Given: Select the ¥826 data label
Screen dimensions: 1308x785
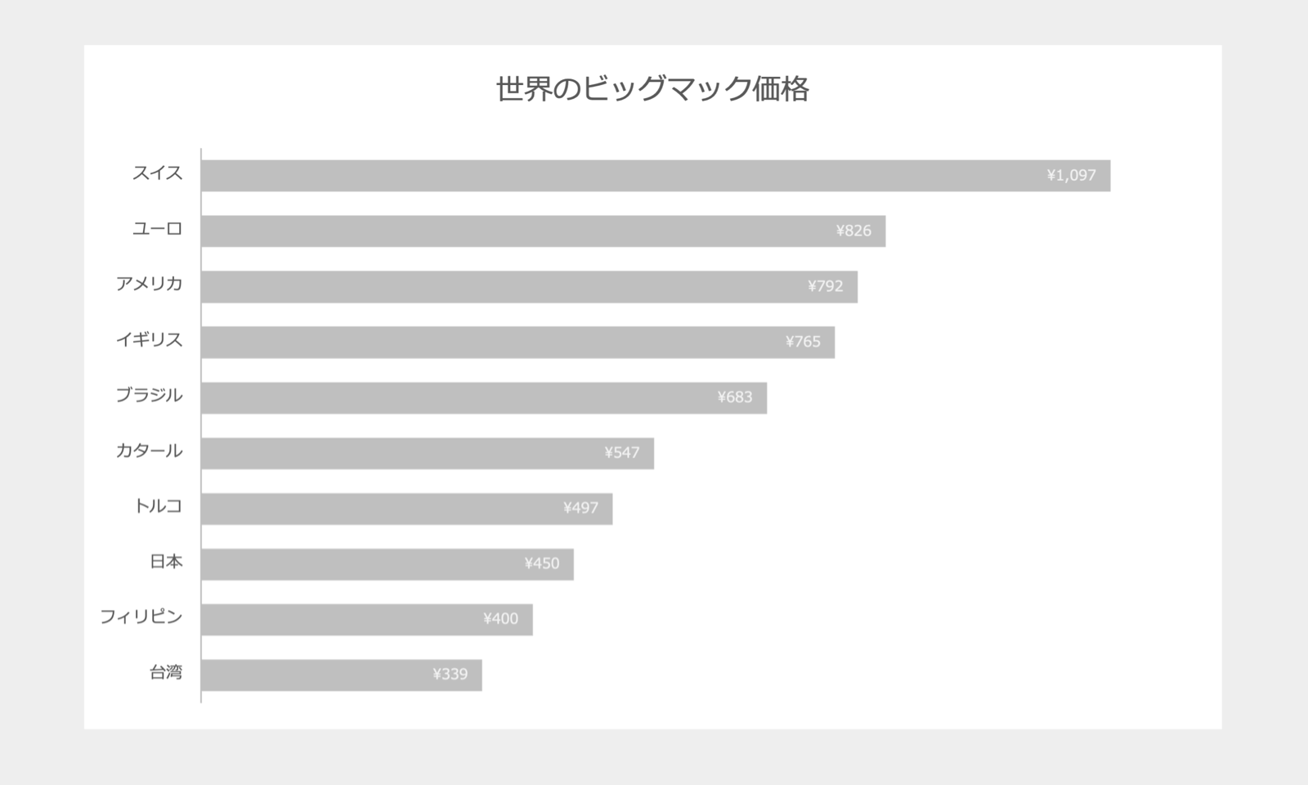Looking at the screenshot, I should click(x=853, y=231).
